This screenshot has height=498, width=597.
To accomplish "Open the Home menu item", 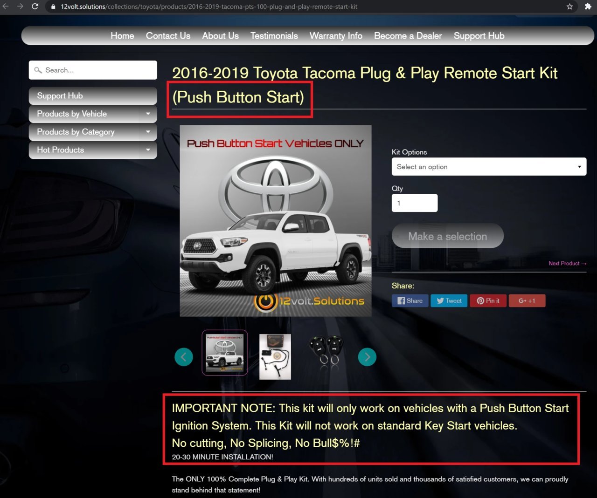I will [122, 36].
